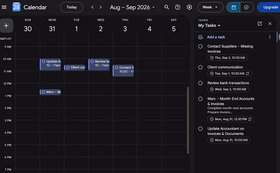Image resolution: width=280 pixels, height=173 pixels.
Task: Open the settings gear menu
Action: pyautogui.click(x=189, y=7)
